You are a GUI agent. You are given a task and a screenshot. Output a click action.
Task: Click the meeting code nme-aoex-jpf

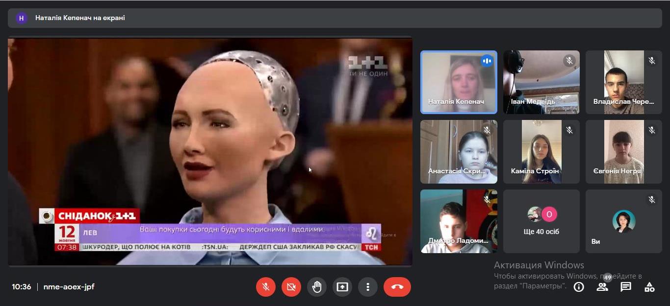pos(69,287)
